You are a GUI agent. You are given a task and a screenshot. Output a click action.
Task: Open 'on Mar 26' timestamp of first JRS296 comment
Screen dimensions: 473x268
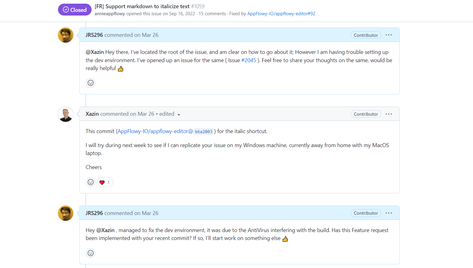[146, 35]
